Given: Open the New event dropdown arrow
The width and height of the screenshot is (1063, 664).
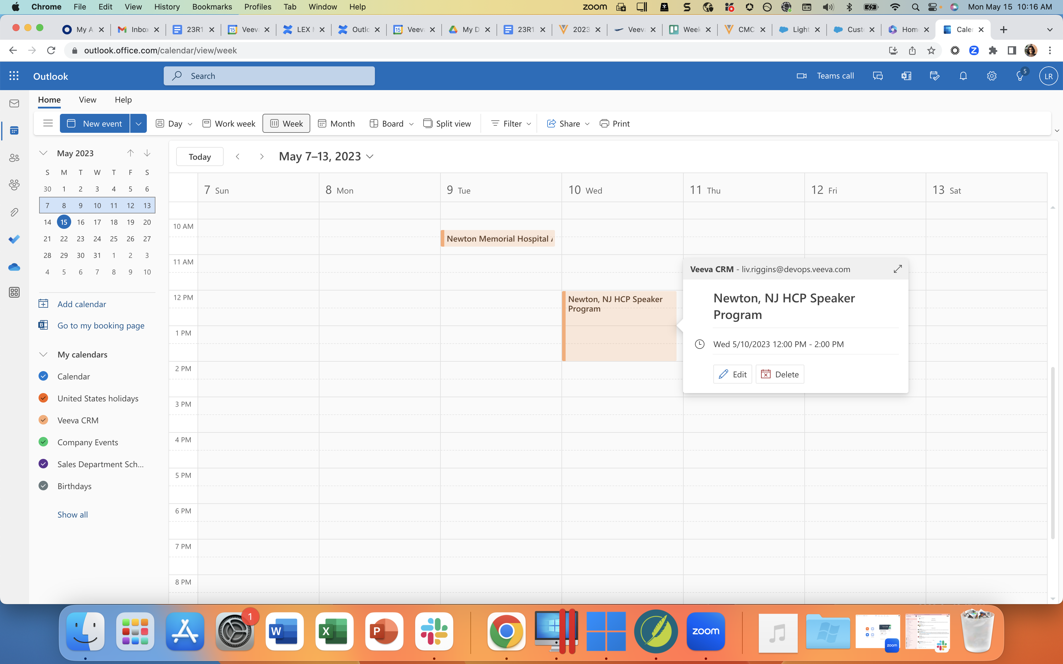Looking at the screenshot, I should click(139, 123).
